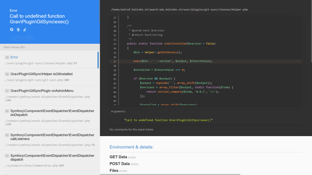Click the page vertical scrollbar on the right
Screen dimensions: 312x175
point(311,31)
